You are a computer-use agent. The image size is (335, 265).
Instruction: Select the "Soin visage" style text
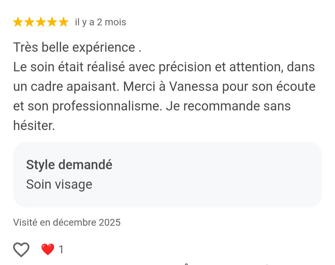point(59,184)
